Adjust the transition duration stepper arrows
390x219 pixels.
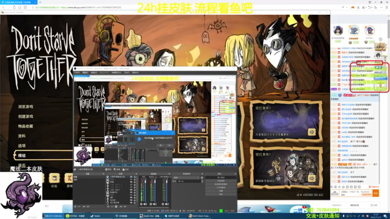click(x=202, y=181)
